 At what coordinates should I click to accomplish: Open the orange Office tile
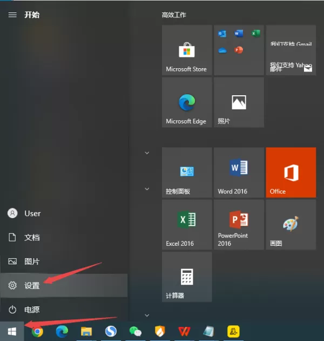coord(291,173)
